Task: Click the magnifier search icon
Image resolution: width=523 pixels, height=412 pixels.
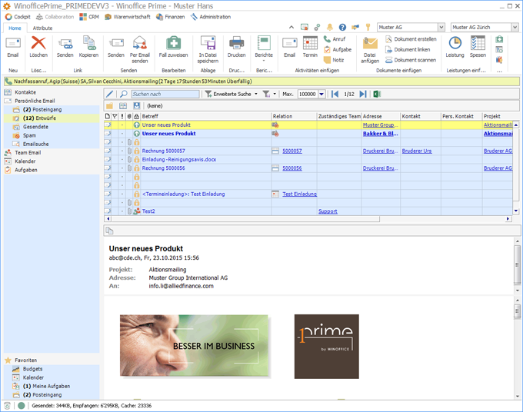Action: (123, 94)
